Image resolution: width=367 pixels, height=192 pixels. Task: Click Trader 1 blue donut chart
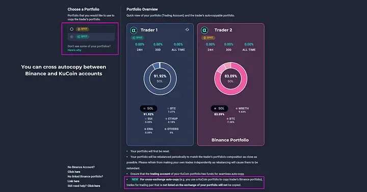pos(160,78)
